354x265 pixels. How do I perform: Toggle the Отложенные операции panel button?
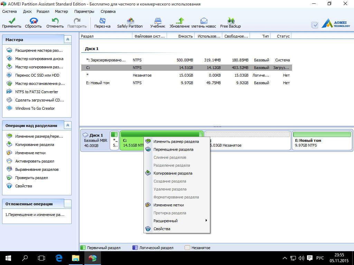coord(68,204)
